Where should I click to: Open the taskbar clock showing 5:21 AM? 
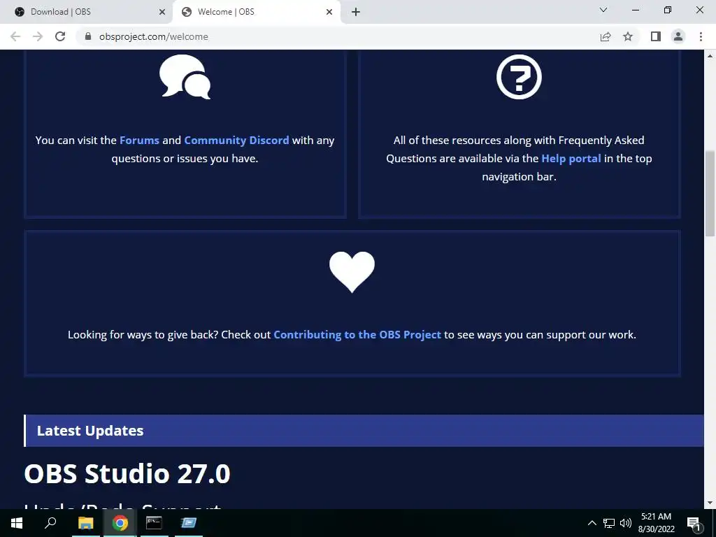[656, 523]
